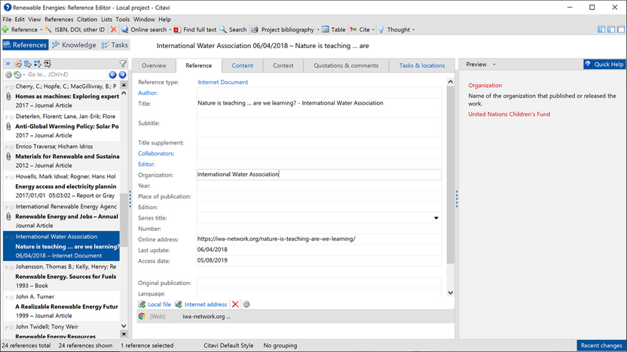Open the Preview pane dropdown arrow

[494, 64]
